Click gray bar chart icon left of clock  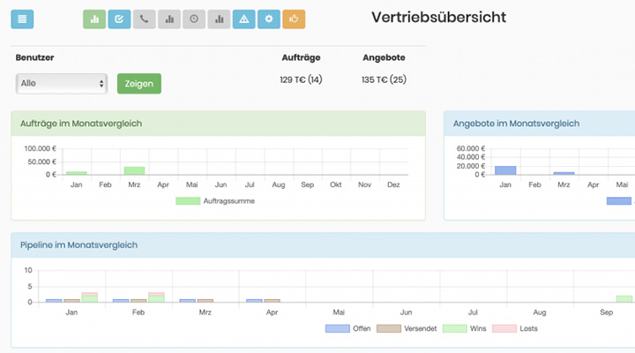click(x=169, y=19)
